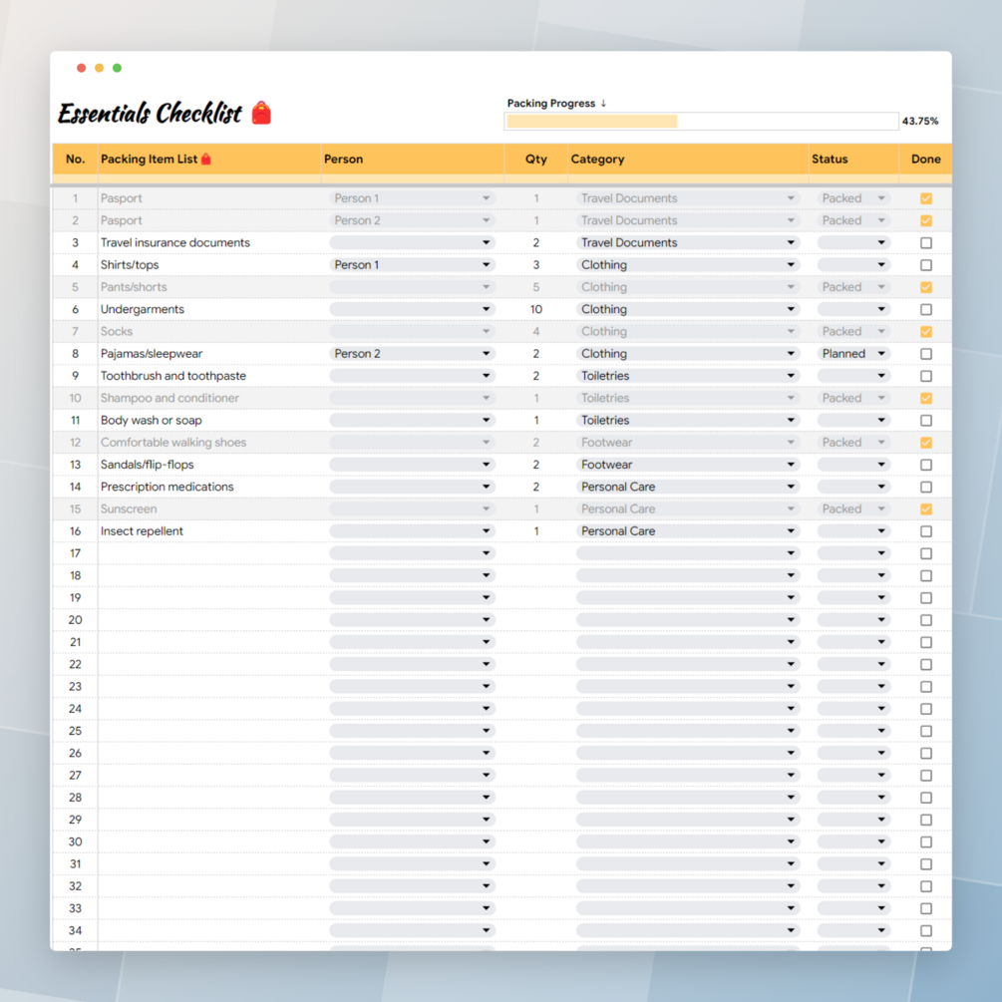Viewport: 1002px width, 1002px height.
Task: Click the Done column header
Action: [x=926, y=160]
